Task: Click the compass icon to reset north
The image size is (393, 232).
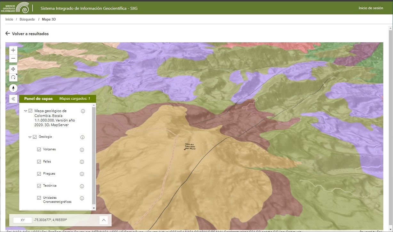Action: click(13, 88)
